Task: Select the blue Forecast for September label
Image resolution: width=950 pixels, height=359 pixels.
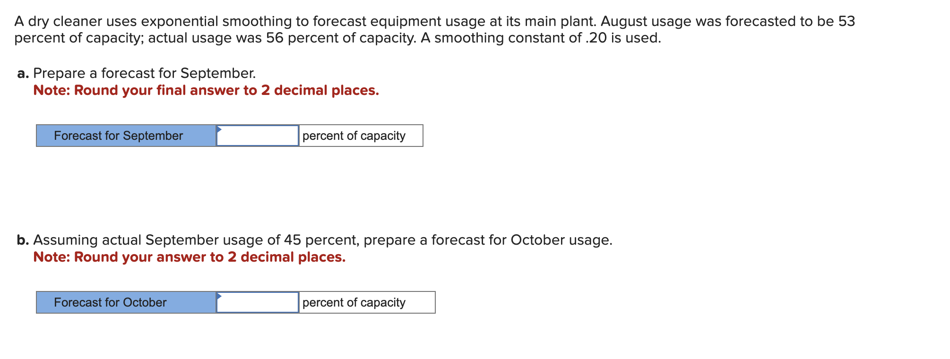Action: [118, 136]
